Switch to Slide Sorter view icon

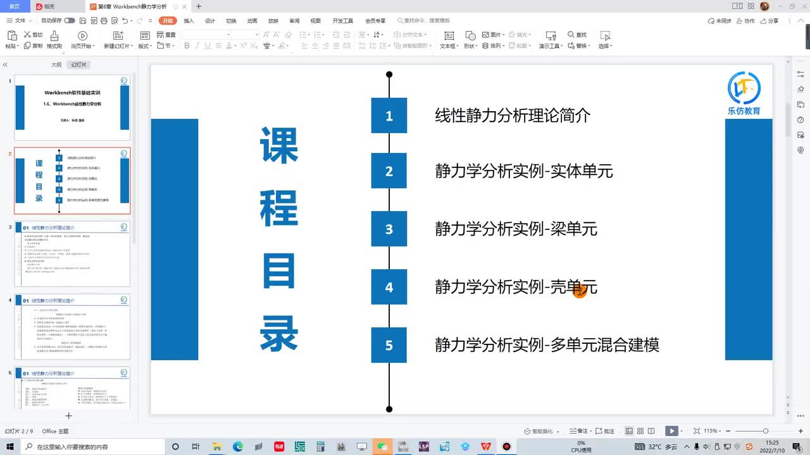pos(642,431)
